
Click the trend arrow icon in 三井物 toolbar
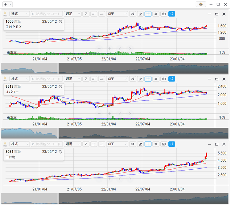[86, 144]
